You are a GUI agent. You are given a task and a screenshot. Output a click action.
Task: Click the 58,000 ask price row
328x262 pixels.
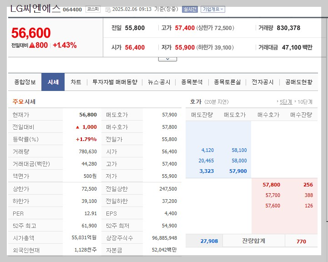pos(239,161)
